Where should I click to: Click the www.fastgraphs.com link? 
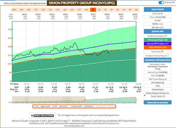pyautogui.click(x=74, y=126)
